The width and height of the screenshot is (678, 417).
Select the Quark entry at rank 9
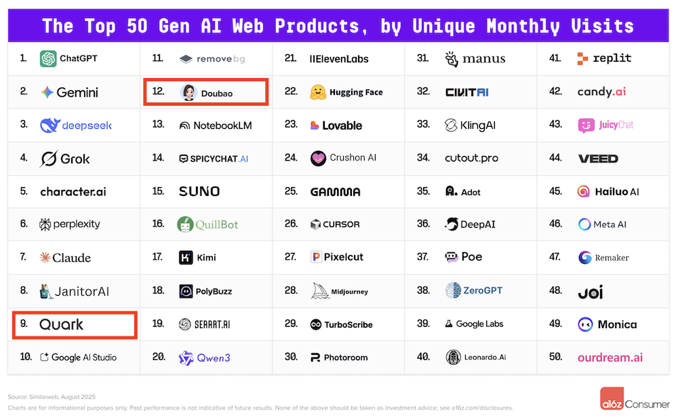75,325
